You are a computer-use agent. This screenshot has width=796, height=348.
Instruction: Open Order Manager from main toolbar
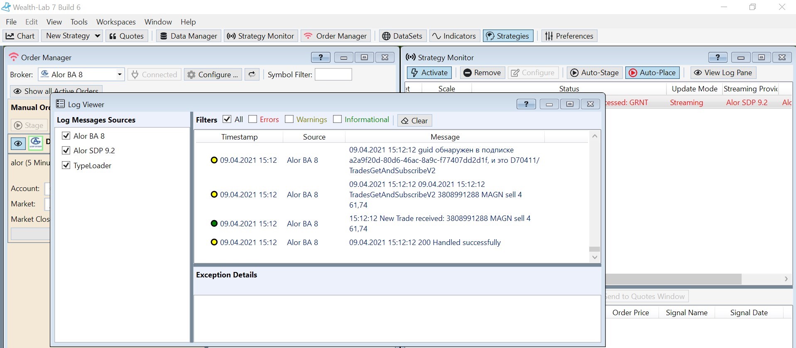(336, 36)
